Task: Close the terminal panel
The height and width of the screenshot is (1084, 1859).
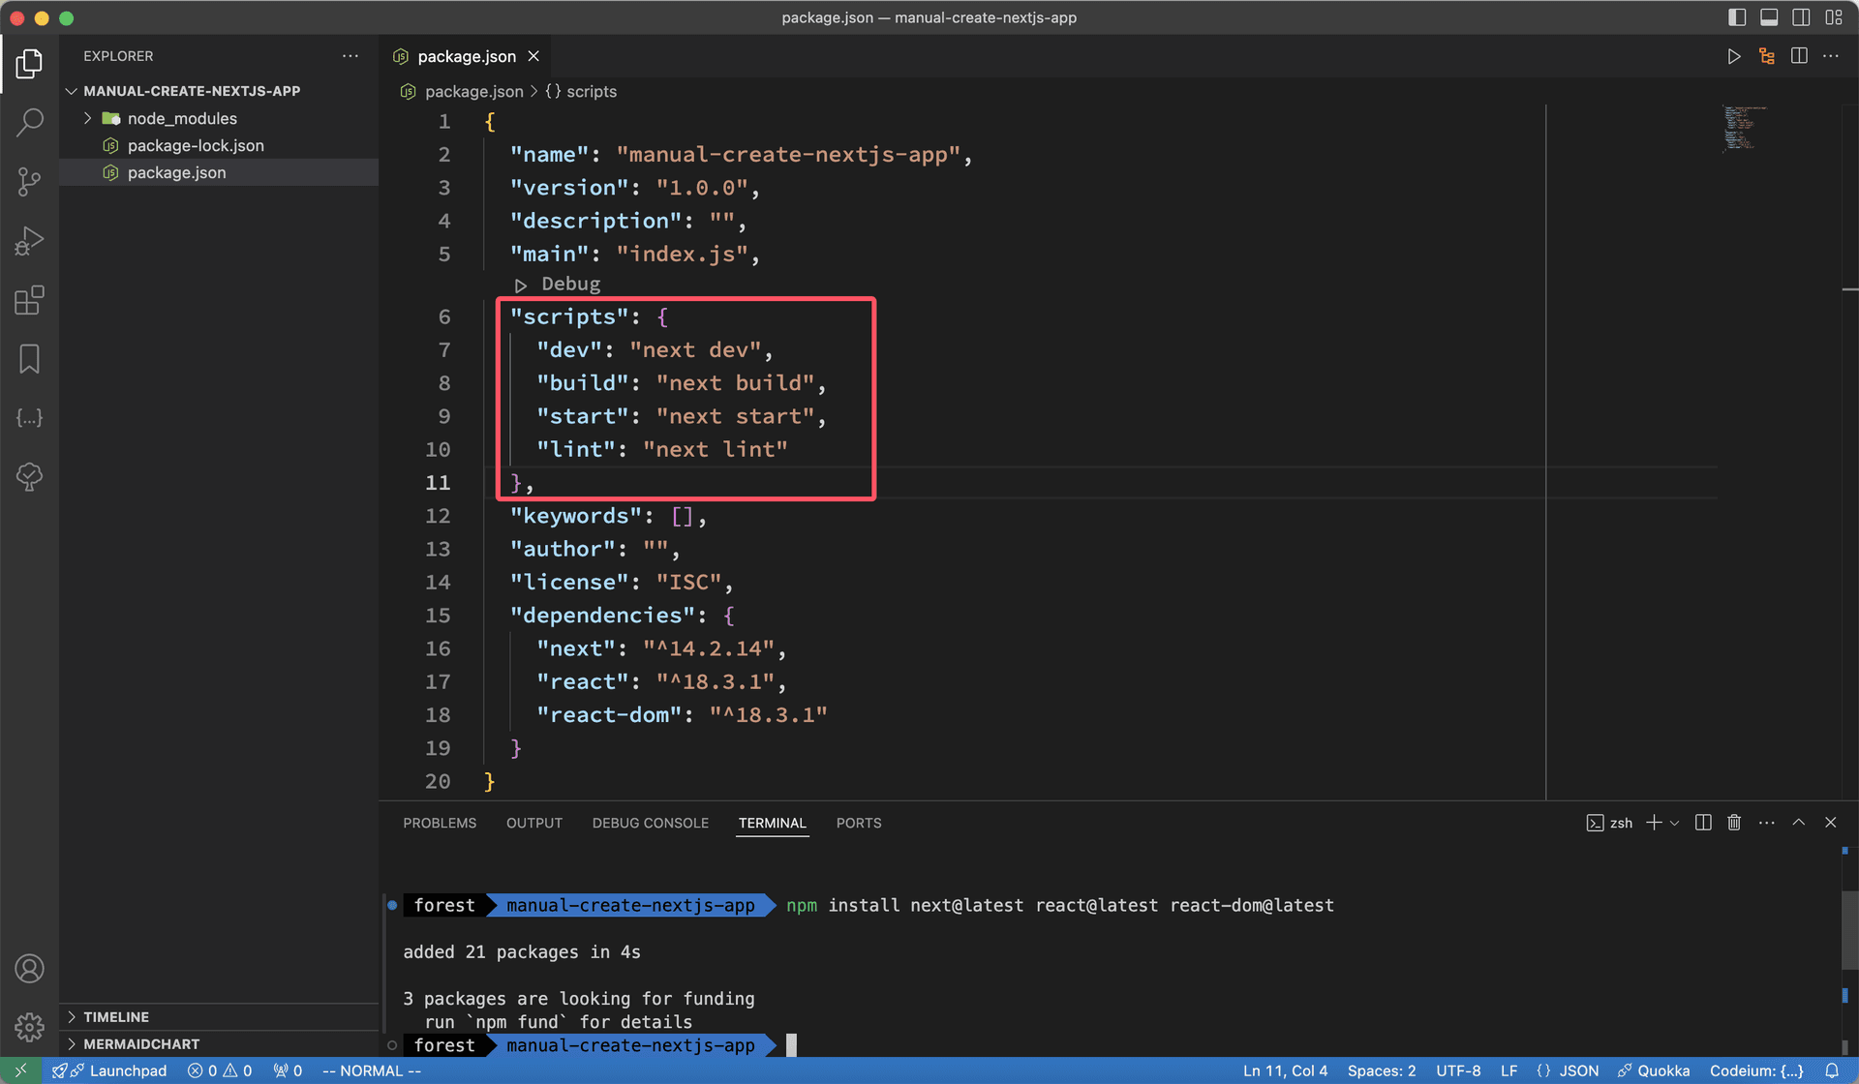Action: [x=1830, y=823]
